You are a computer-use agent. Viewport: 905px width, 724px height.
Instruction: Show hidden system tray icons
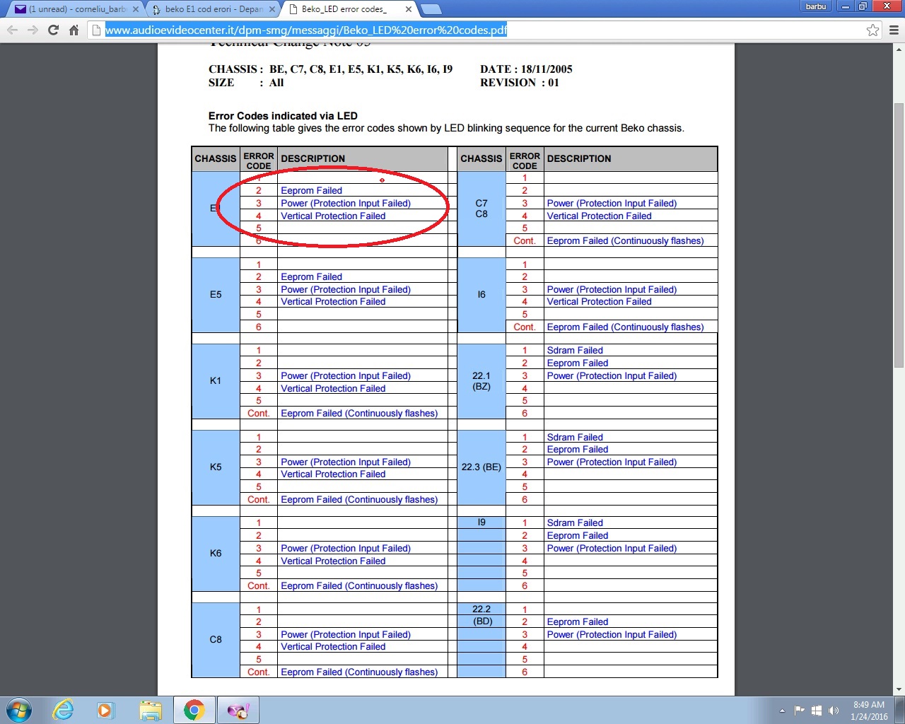pos(782,711)
